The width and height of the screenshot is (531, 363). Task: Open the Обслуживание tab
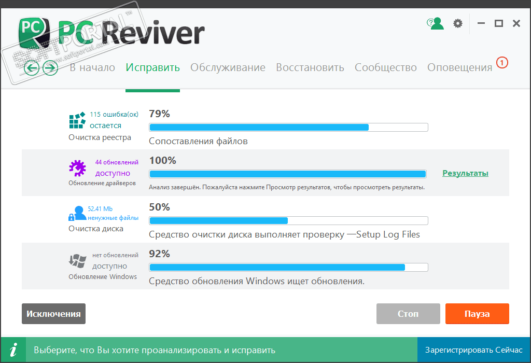point(228,67)
